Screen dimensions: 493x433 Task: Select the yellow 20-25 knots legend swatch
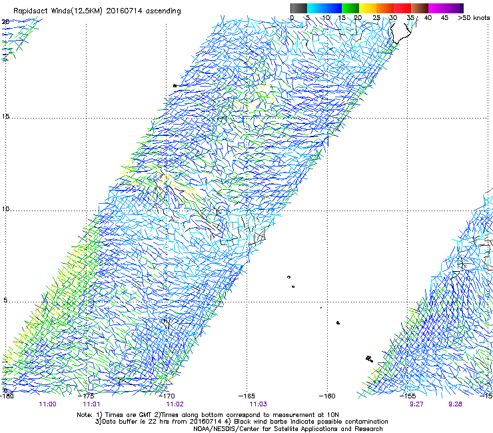click(x=368, y=8)
